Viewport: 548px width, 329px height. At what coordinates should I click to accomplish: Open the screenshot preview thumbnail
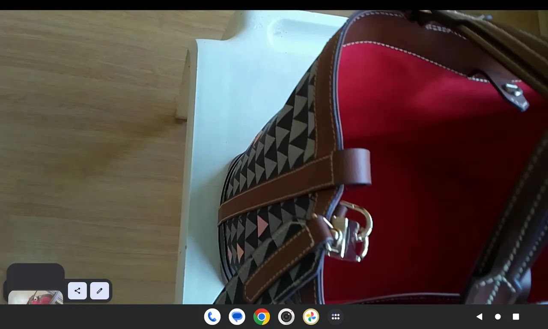[x=36, y=297]
